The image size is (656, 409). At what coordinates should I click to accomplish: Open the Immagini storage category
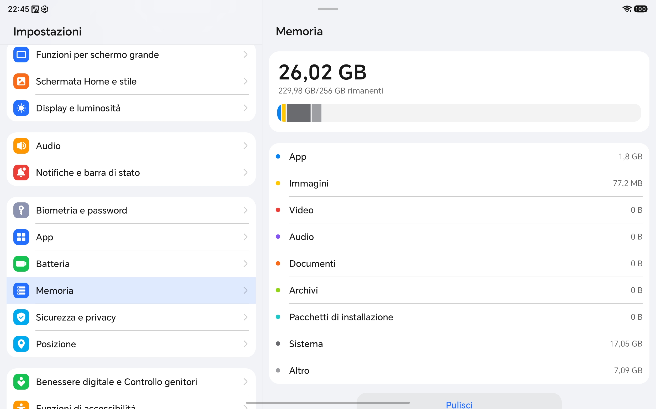click(x=459, y=184)
